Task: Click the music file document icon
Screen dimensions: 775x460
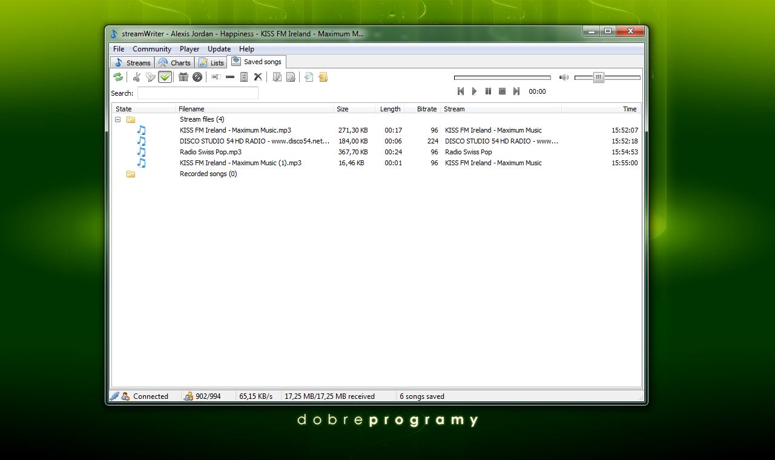Action: pos(277,77)
